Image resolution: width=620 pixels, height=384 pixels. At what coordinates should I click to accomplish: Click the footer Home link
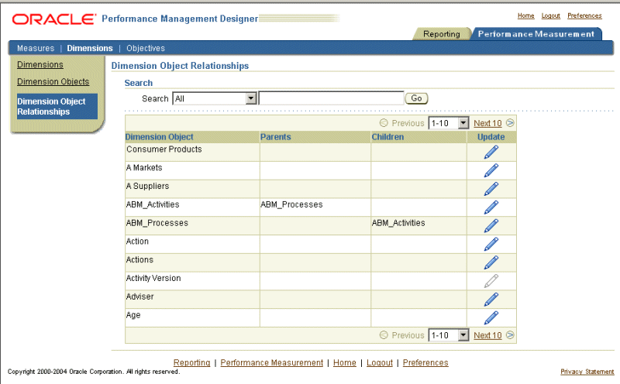(x=344, y=362)
